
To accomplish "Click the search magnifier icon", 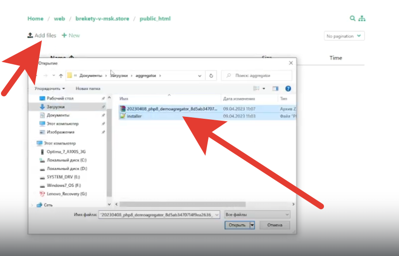I will point(352,18).
